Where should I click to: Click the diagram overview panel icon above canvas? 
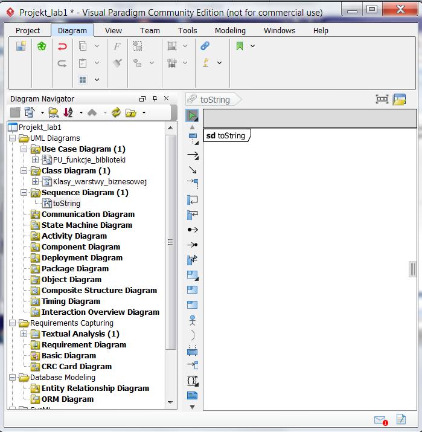coord(400,100)
